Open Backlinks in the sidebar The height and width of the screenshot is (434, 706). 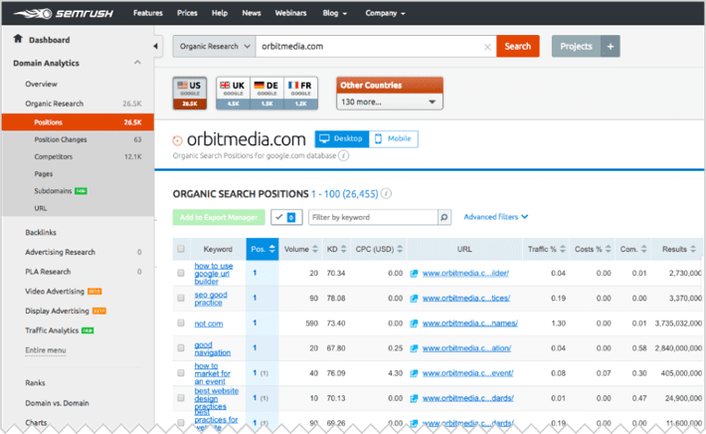click(41, 233)
